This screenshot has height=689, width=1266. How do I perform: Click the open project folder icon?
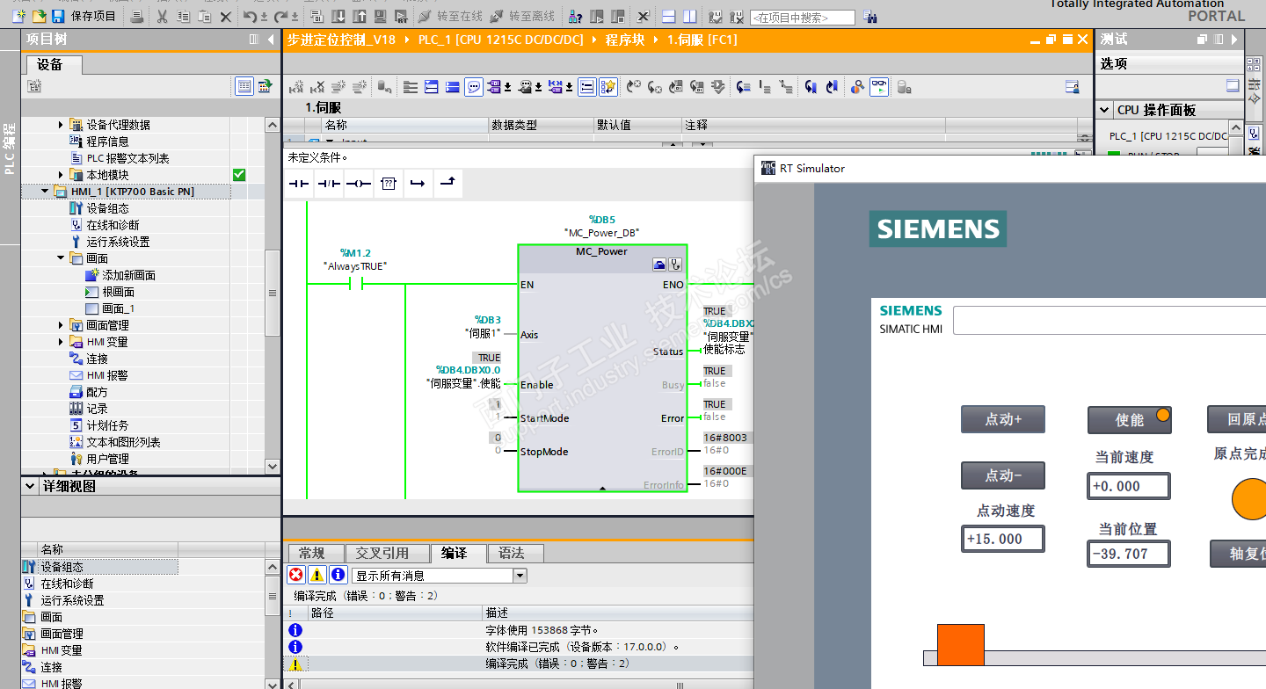pyautogui.click(x=38, y=16)
